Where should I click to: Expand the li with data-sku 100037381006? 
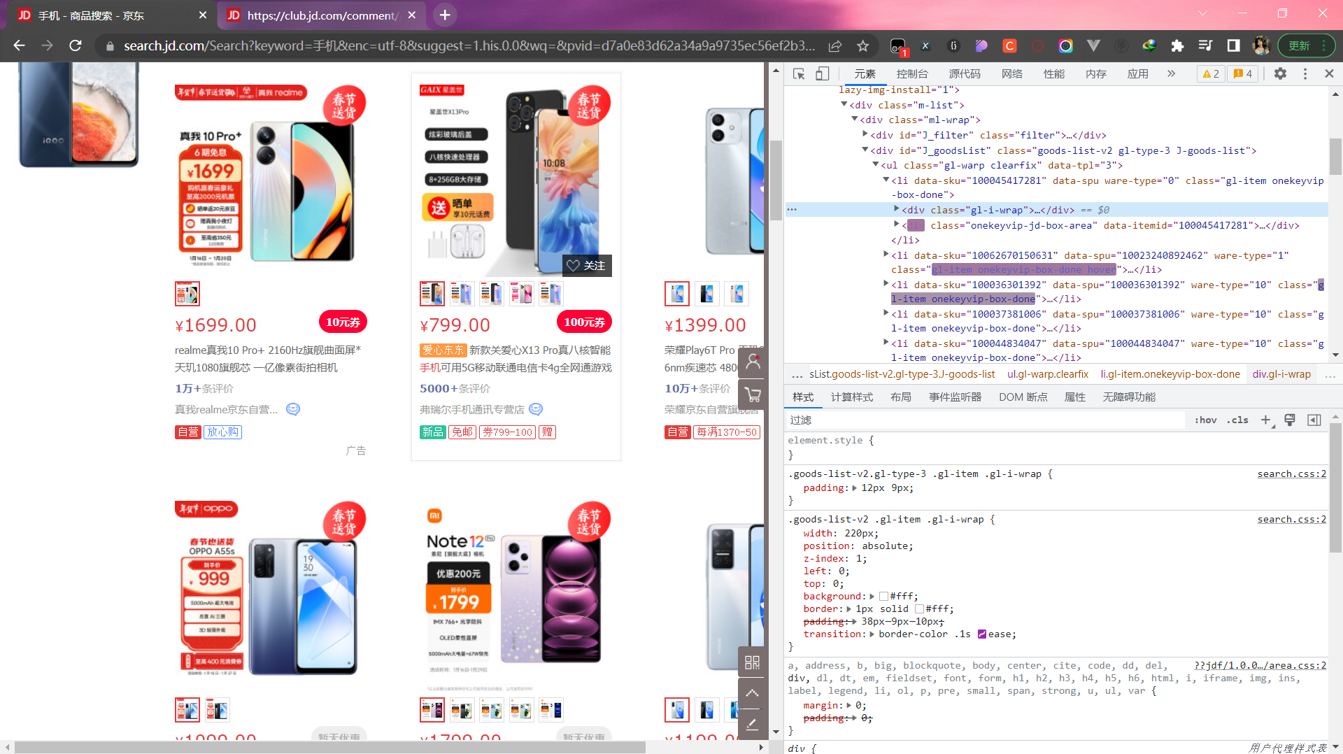[x=886, y=313]
